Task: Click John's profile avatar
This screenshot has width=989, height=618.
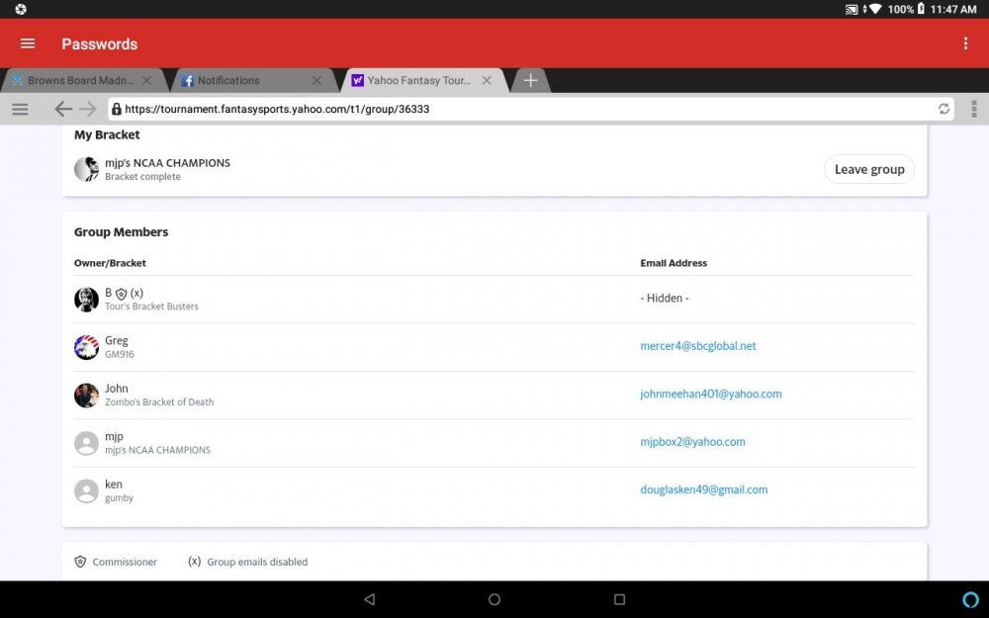Action: pos(86,396)
